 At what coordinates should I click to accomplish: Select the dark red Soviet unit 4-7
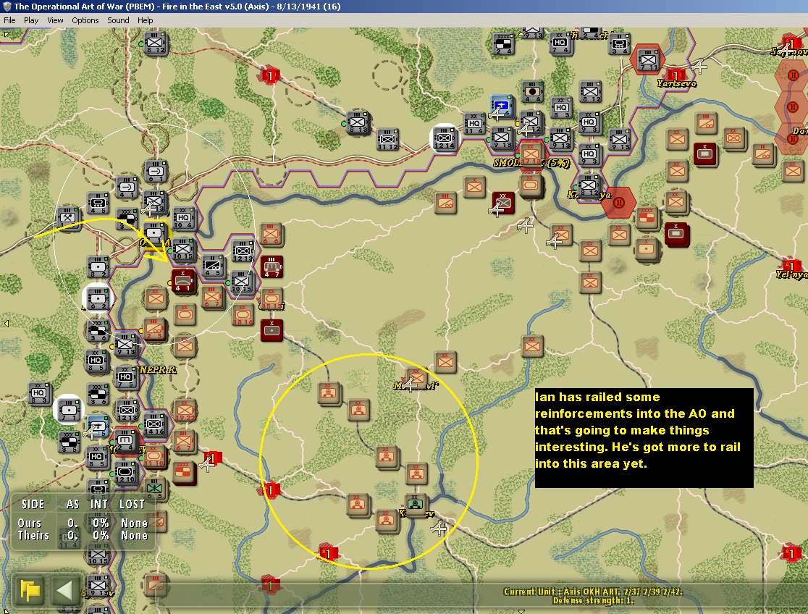pyautogui.click(x=271, y=268)
